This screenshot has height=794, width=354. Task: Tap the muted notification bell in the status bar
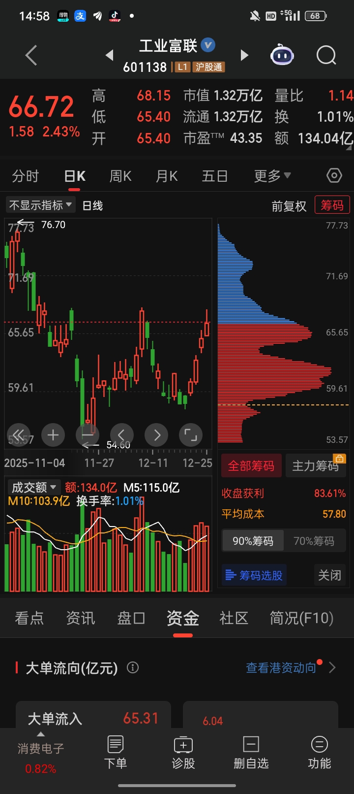pyautogui.click(x=255, y=16)
